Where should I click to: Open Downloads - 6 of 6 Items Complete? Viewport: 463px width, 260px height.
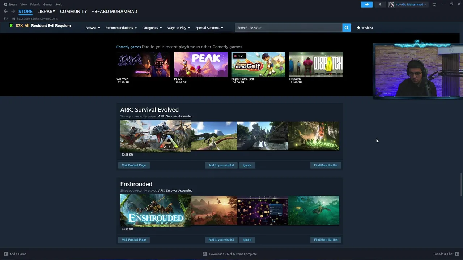(233, 254)
